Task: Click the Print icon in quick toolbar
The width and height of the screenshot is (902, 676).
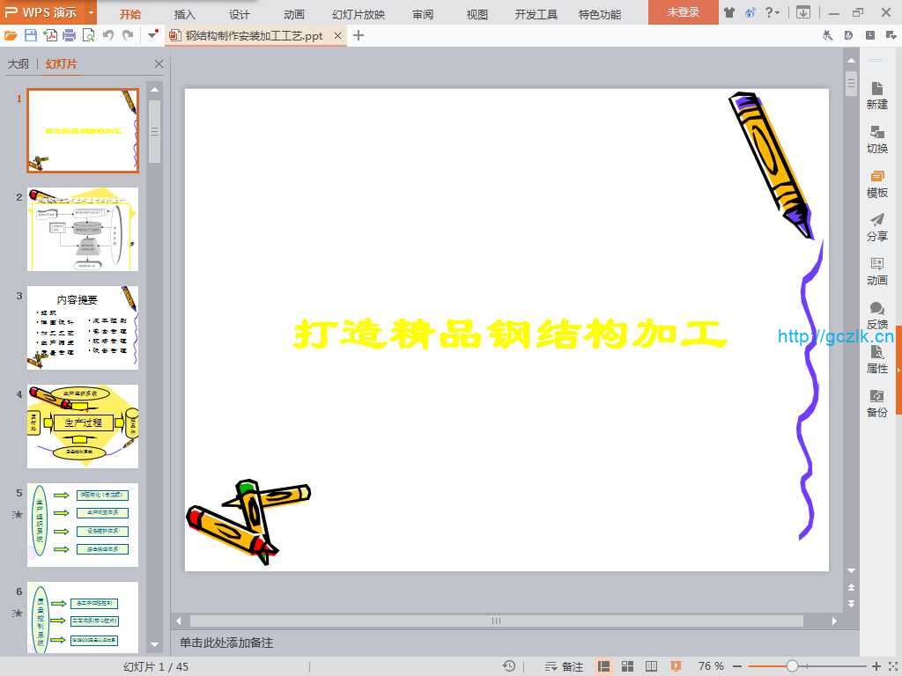Action: pos(69,35)
